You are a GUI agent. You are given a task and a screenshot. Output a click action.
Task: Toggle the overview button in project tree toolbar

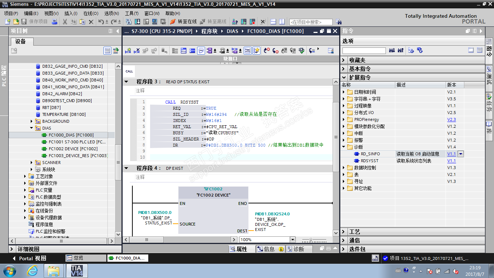click(116, 51)
